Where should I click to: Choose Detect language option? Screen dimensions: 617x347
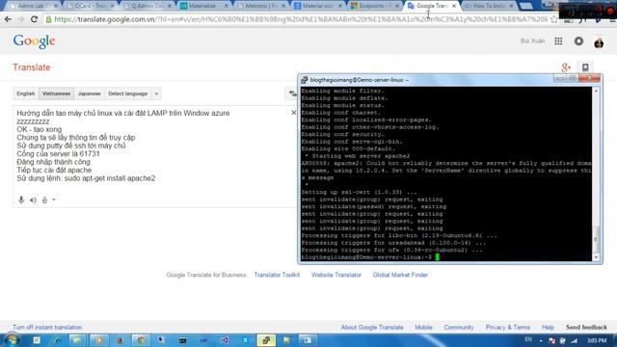tap(128, 93)
